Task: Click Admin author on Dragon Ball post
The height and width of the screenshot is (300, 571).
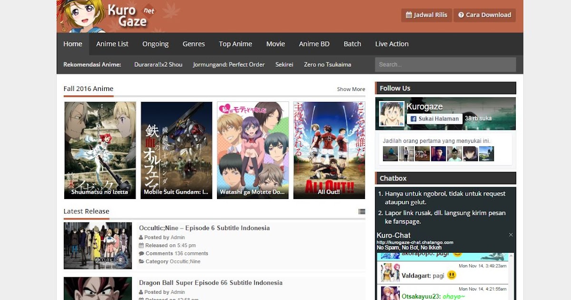Action: click(x=178, y=292)
